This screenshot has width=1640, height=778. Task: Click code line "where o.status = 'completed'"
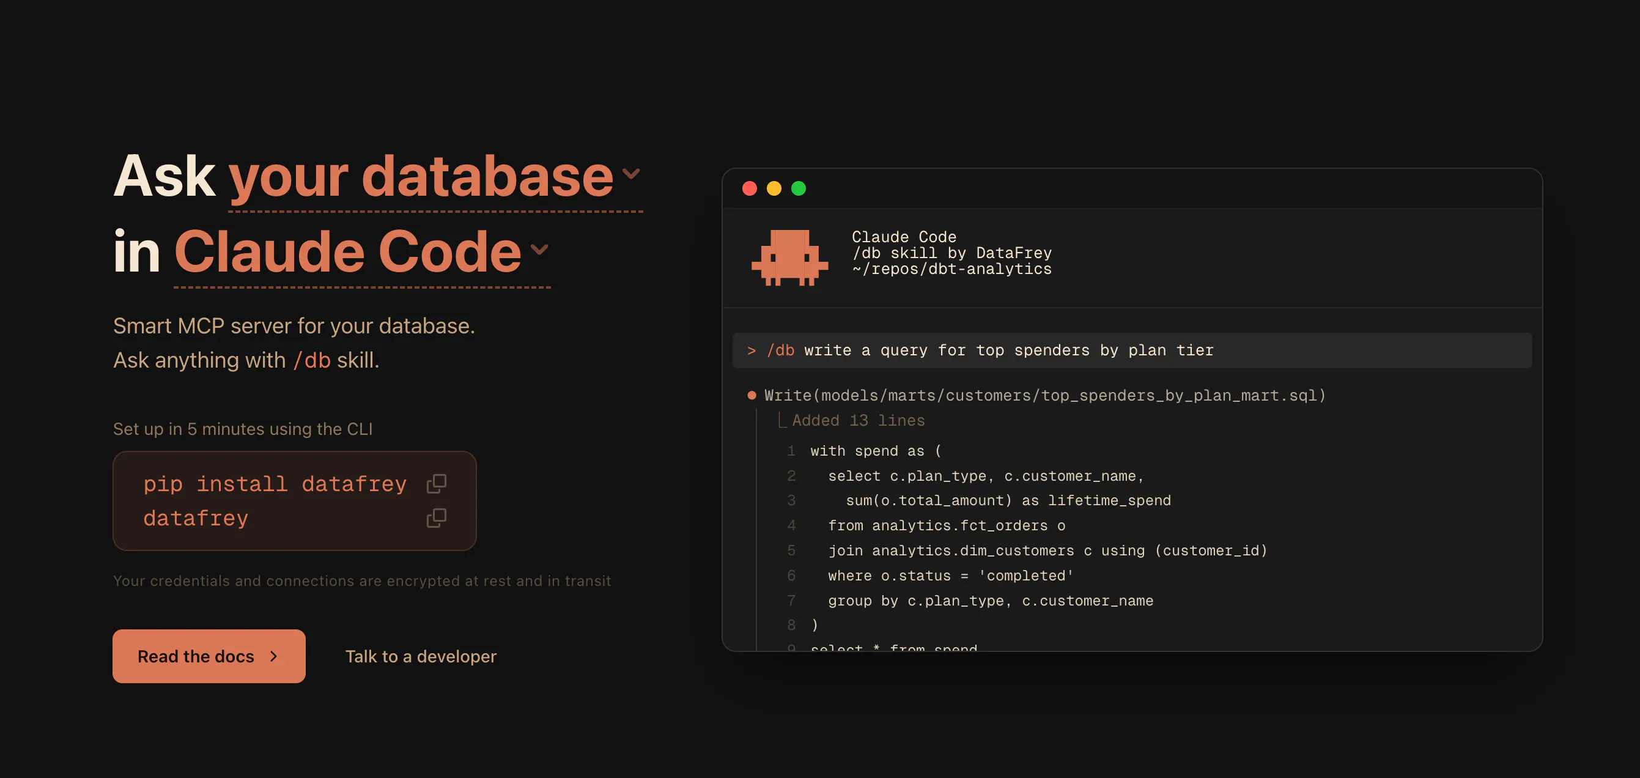point(950,576)
